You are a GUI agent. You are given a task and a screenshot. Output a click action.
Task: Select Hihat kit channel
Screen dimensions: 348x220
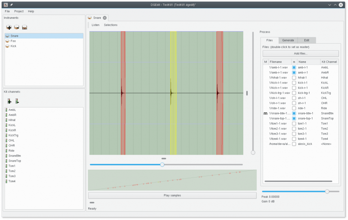click(x=44, y=120)
